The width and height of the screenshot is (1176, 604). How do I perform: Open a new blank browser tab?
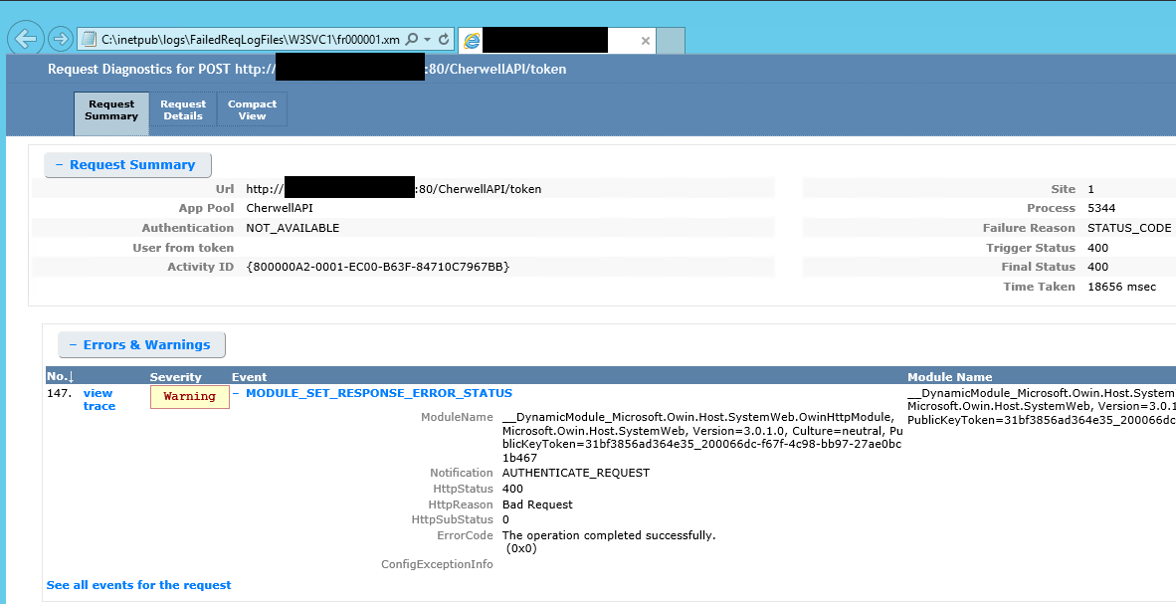[x=672, y=41]
